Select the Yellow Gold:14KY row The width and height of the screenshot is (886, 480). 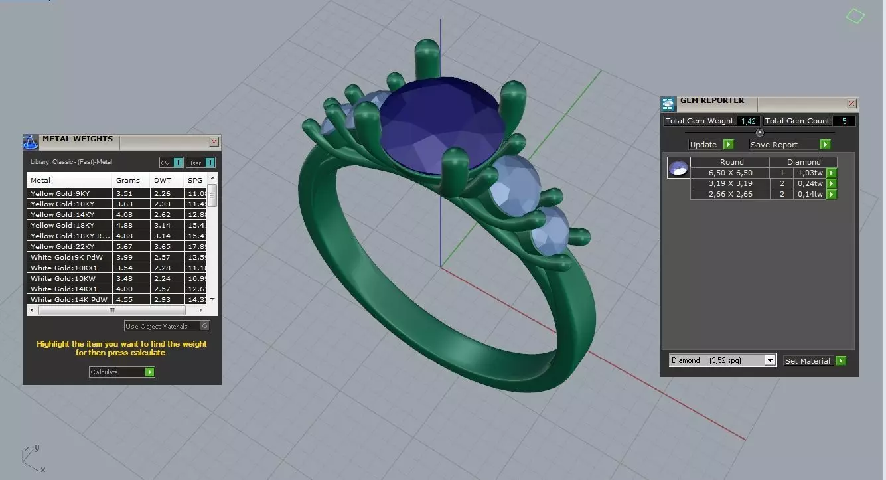pos(117,215)
